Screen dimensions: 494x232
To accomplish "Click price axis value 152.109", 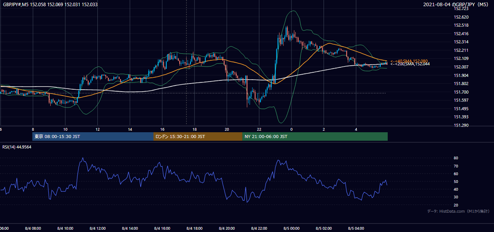I will 462,58.
